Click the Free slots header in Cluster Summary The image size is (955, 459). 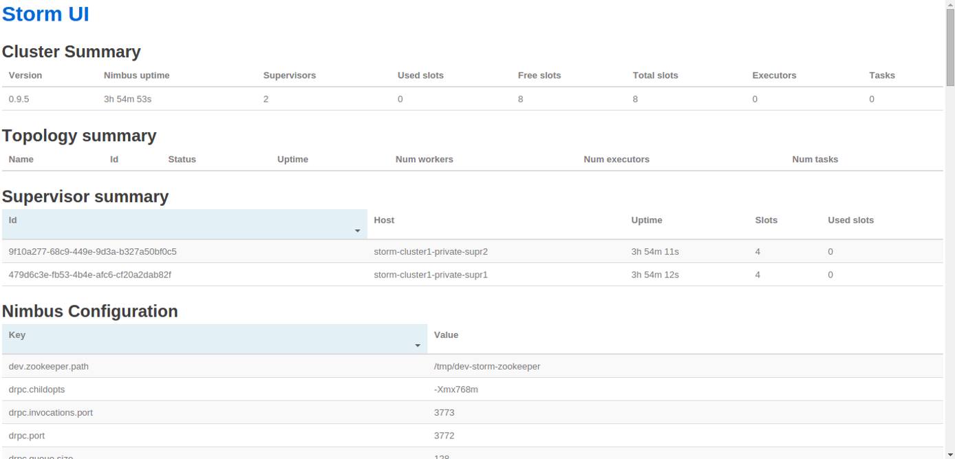[539, 76]
